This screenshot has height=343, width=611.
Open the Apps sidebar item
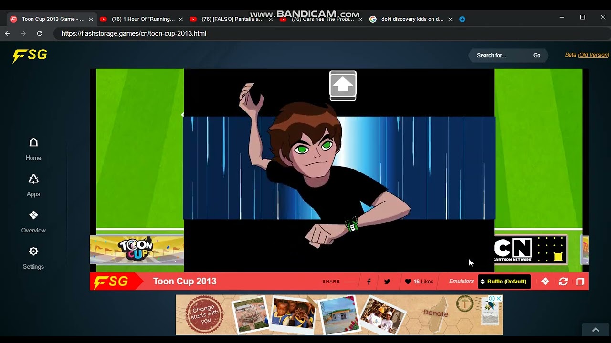point(33,185)
